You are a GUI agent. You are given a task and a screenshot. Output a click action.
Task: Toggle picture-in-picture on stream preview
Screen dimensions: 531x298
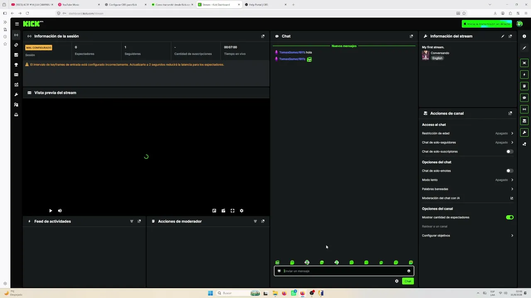(214, 211)
